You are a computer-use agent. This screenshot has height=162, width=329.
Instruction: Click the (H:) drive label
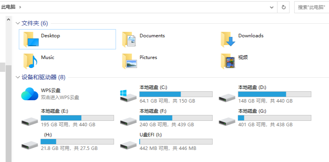pyautogui.click(x=48, y=135)
